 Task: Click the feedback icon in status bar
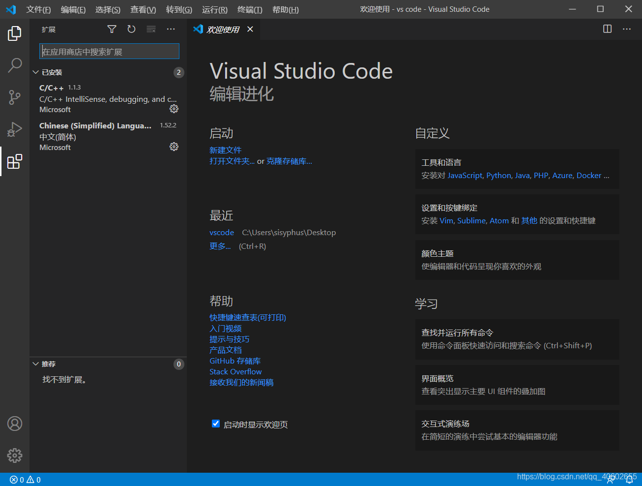pos(611,480)
